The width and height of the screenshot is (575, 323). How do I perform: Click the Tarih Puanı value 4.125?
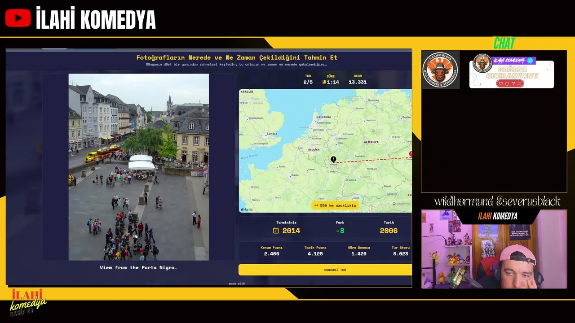315,254
